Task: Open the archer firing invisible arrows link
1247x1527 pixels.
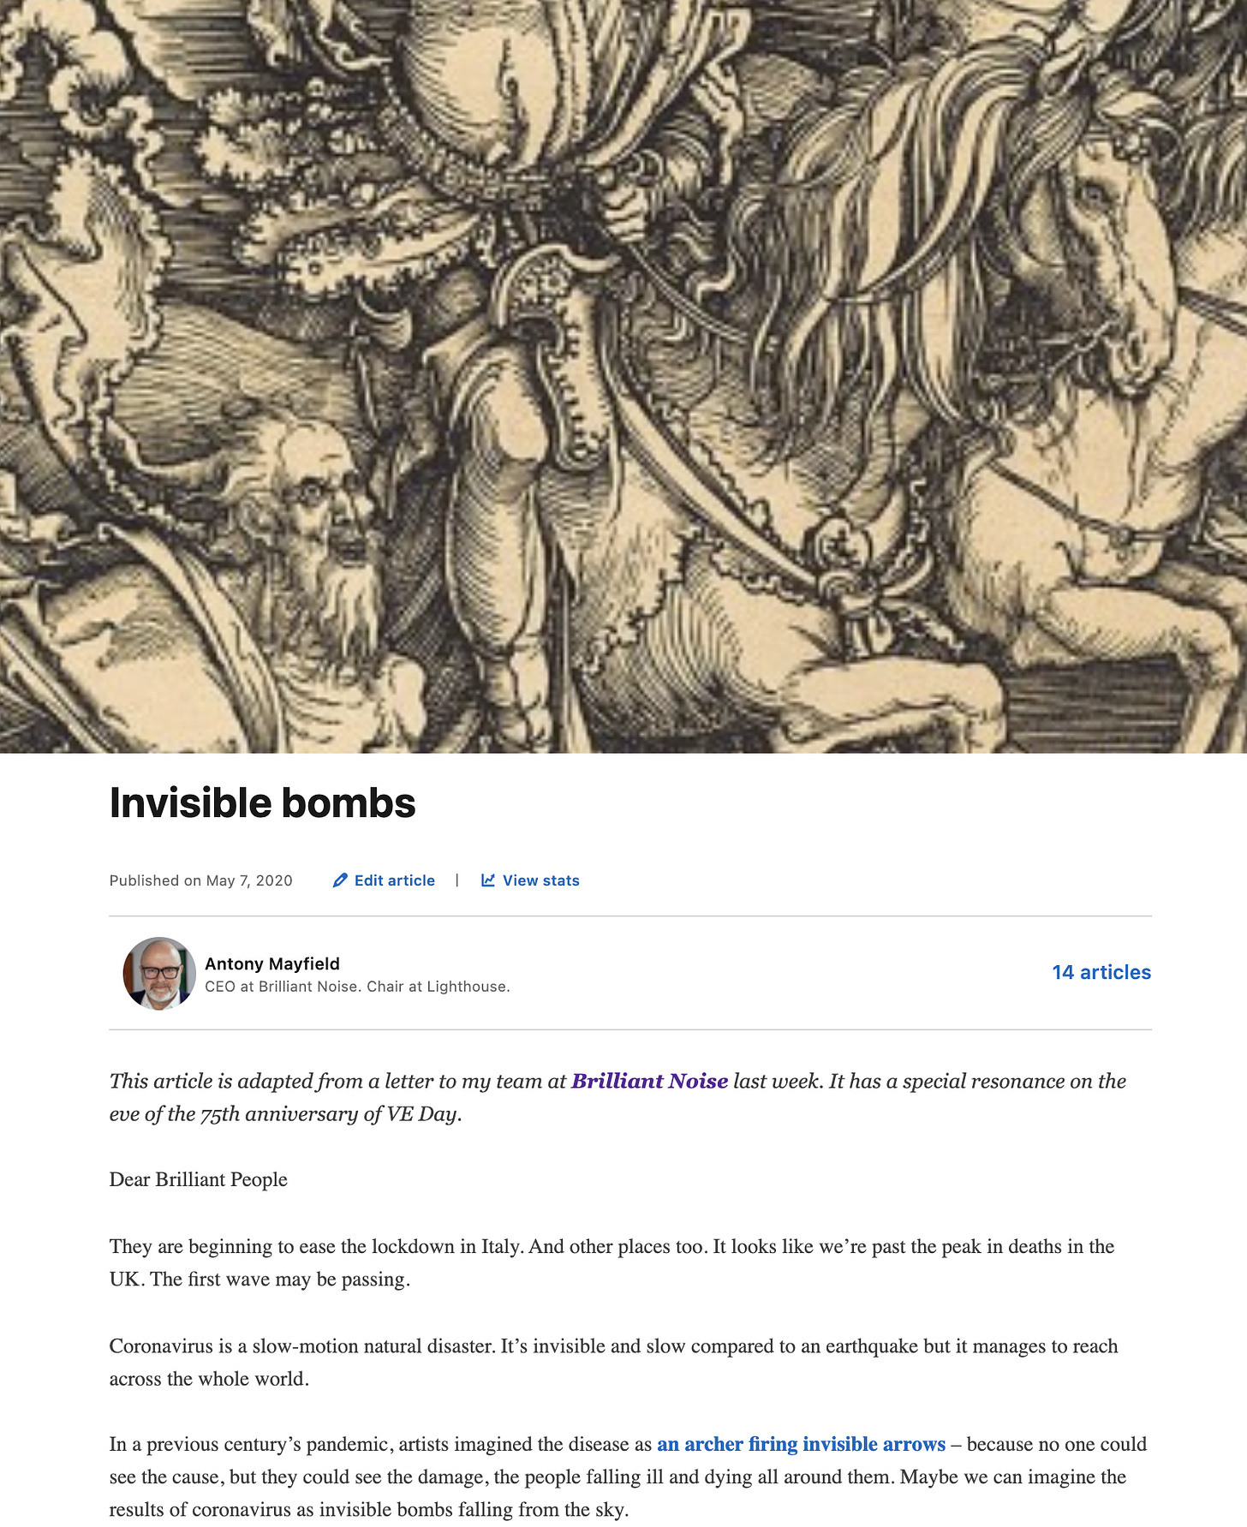Action: coord(802,1444)
